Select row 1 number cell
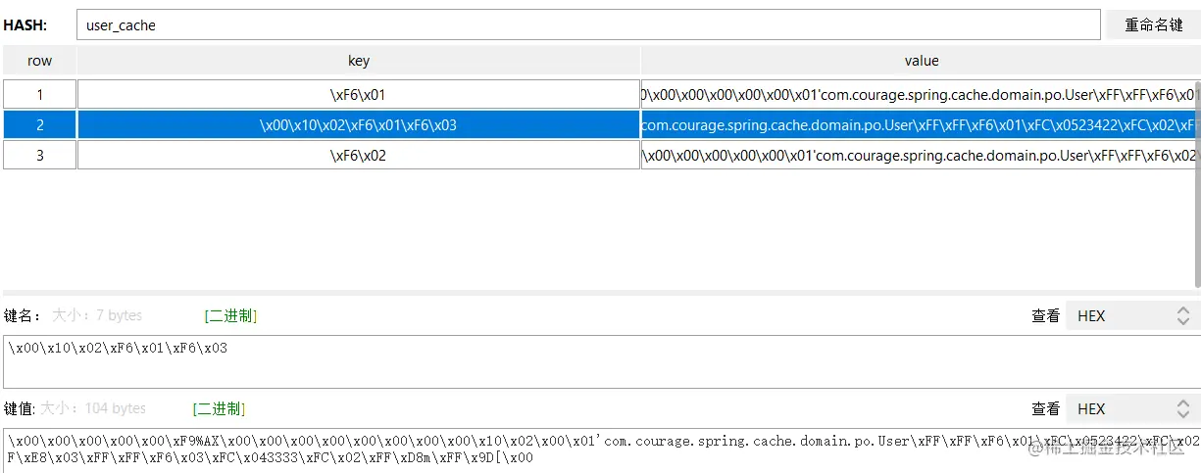The width and height of the screenshot is (1201, 473). pos(39,95)
